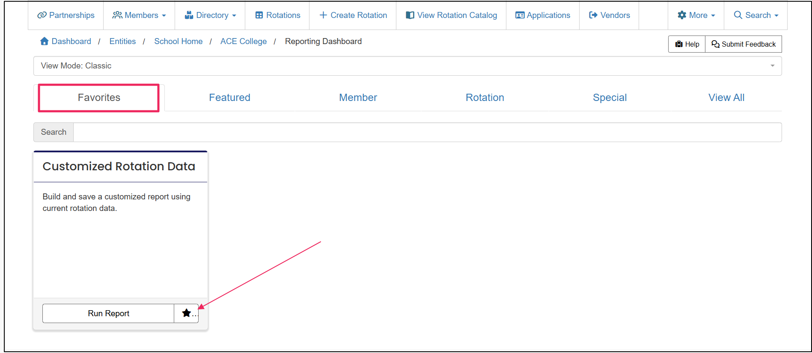Click the catalog book icon
Viewport: 812px width, 353px height.
[410, 15]
